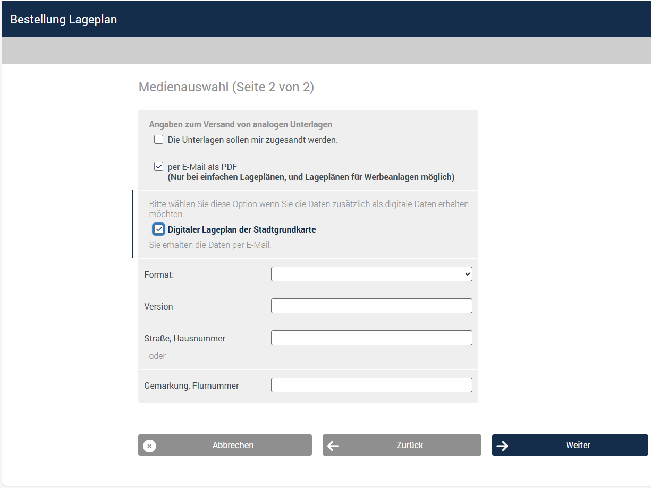Click the right arrow icon beside Weiter
The width and height of the screenshot is (651, 488).
502,446
